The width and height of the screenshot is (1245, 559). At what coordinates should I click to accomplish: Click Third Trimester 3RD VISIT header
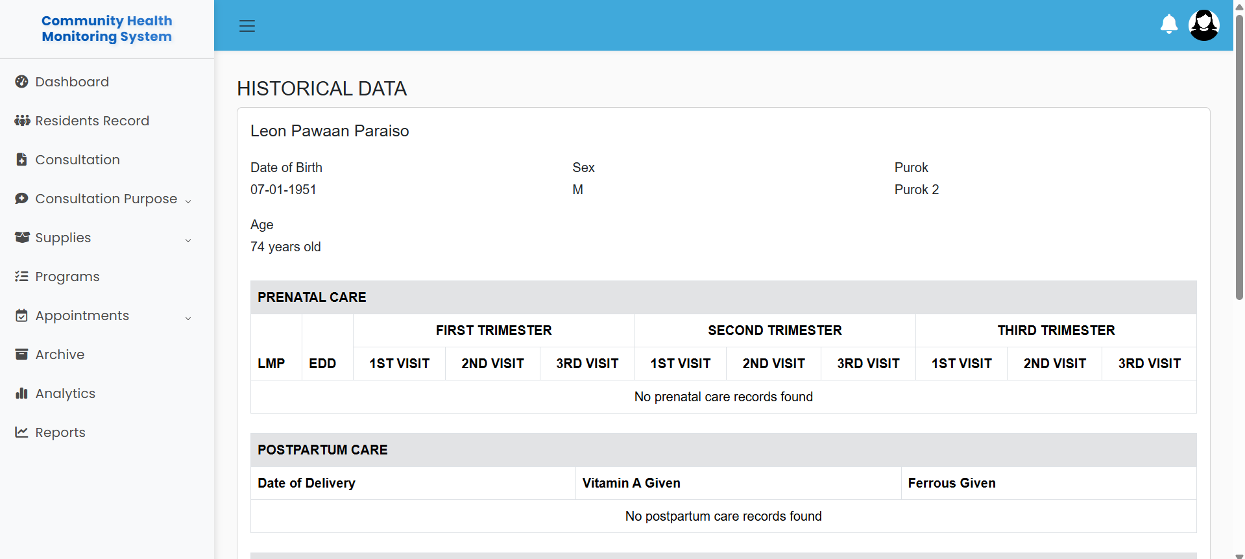click(x=1149, y=364)
